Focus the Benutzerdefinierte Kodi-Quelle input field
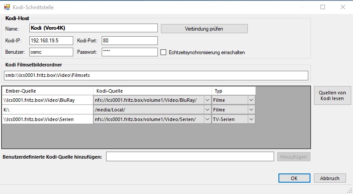The width and height of the screenshot is (353, 194). tap(190, 156)
